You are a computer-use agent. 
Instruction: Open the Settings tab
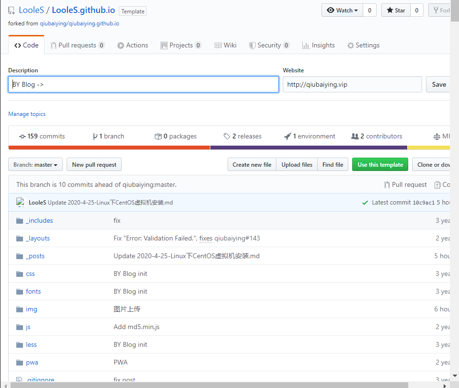point(363,45)
